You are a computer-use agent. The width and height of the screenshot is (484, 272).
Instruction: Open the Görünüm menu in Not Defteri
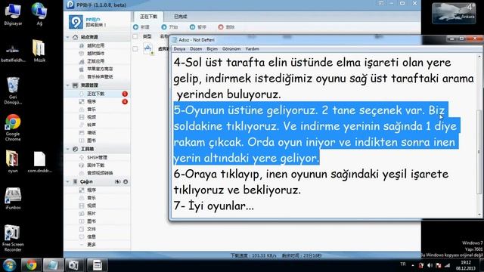coord(231,49)
